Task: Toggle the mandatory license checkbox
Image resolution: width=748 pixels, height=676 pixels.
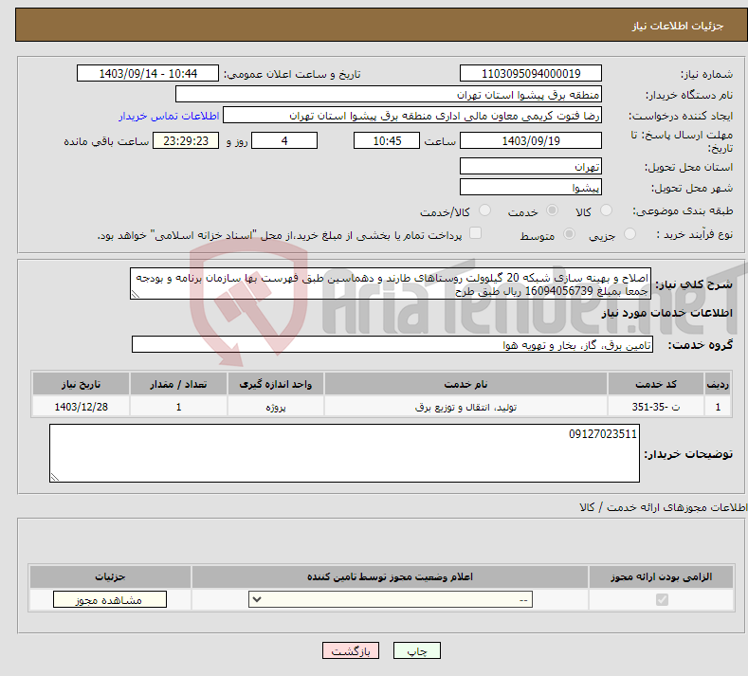Action: pos(662,599)
